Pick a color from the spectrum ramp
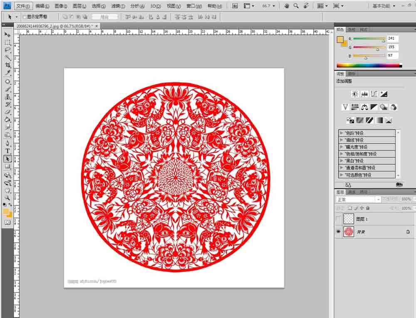 pos(369,65)
